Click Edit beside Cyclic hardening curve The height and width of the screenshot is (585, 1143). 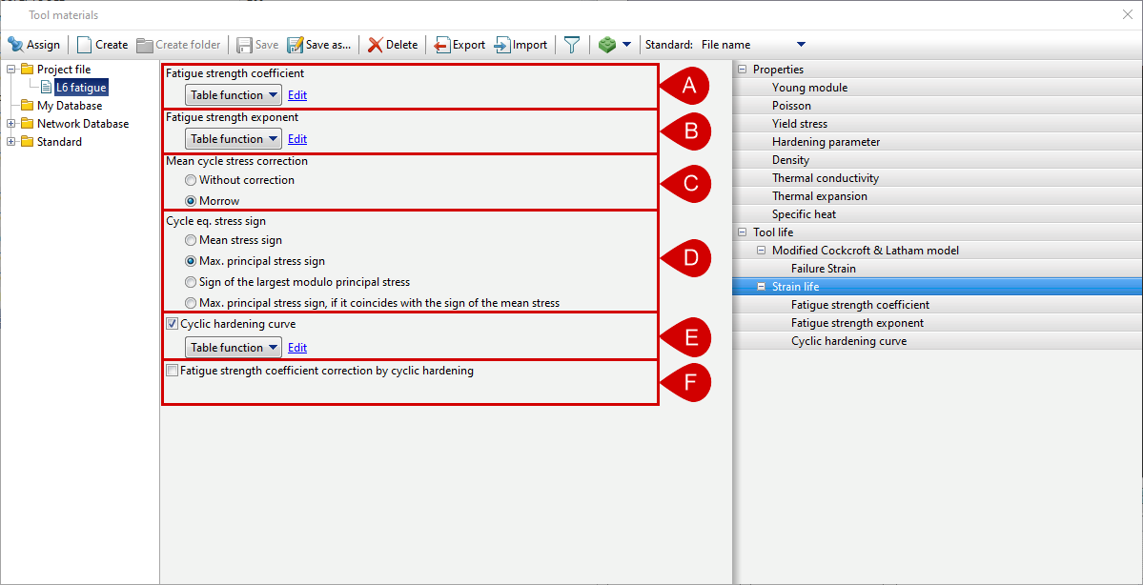coord(296,347)
